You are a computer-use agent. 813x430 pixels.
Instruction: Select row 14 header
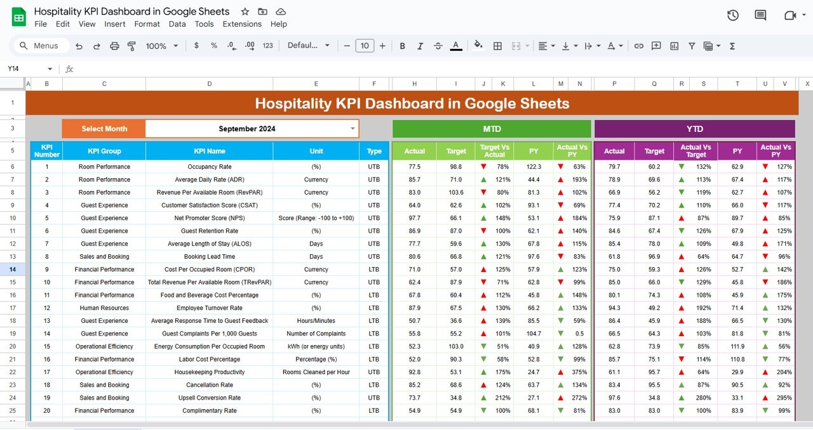click(13, 269)
